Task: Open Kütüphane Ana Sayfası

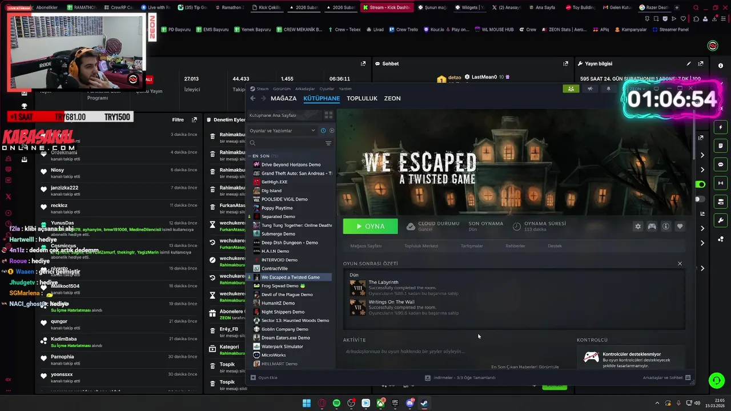Action: pos(284,115)
